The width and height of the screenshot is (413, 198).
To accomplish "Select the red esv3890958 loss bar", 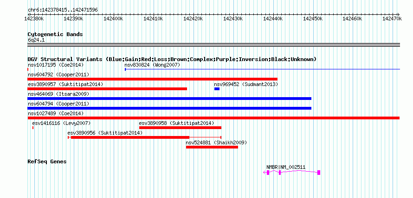I will (x=180, y=128).
